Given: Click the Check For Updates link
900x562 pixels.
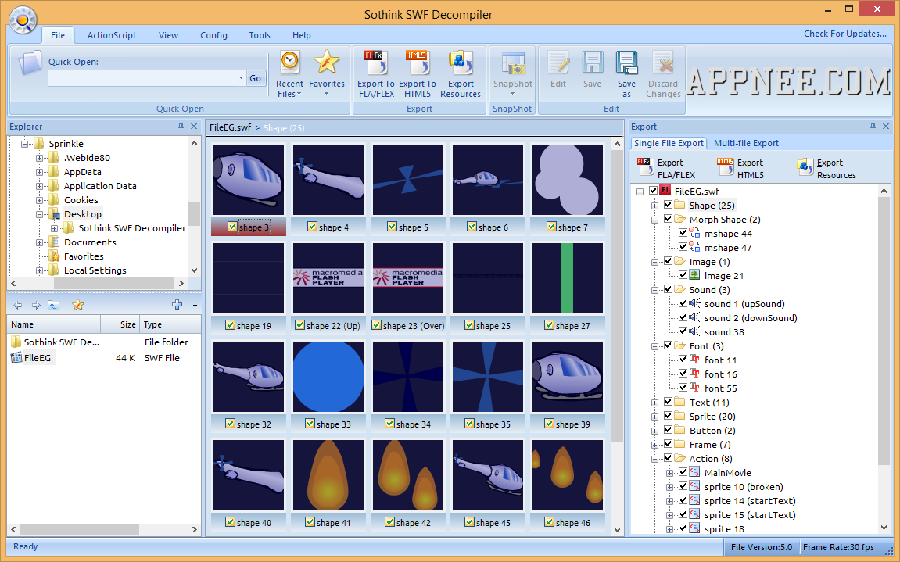Looking at the screenshot, I should (845, 34).
